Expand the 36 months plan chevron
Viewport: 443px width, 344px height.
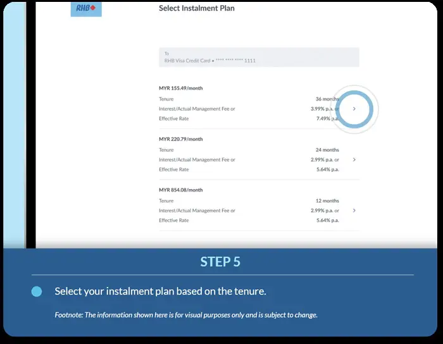[354, 109]
